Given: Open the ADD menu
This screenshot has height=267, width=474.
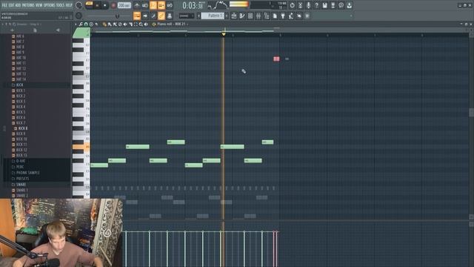Looking at the screenshot, I should click(18, 5).
